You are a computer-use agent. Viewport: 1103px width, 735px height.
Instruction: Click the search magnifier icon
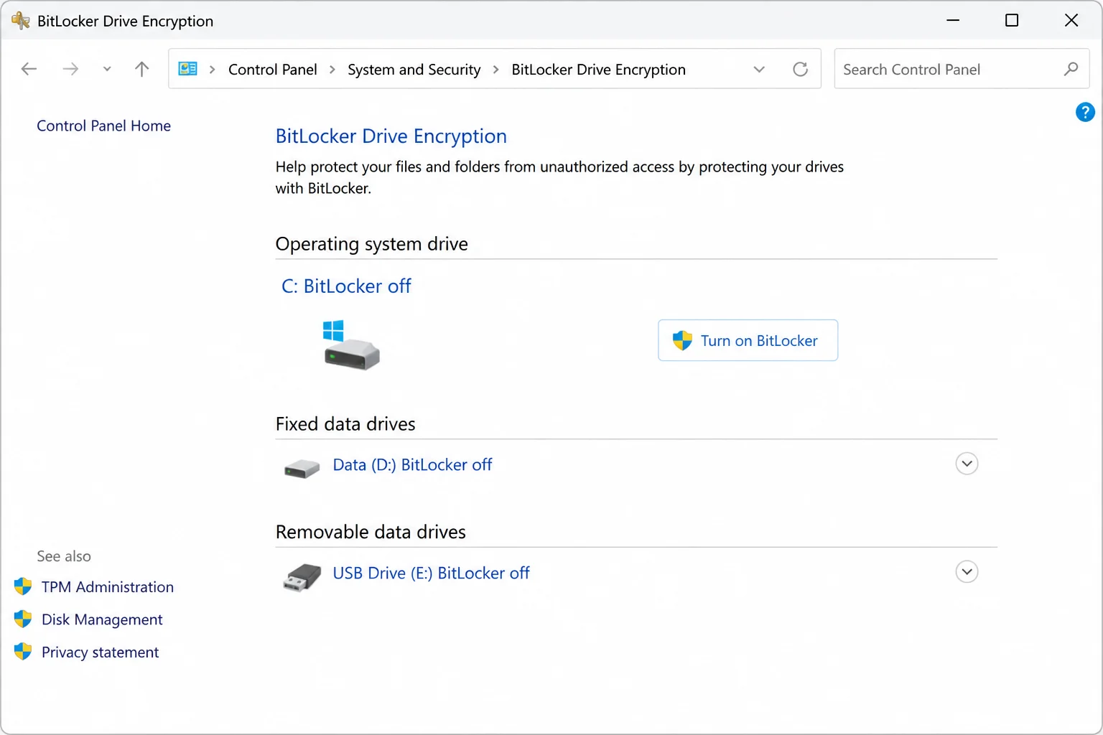point(1071,69)
